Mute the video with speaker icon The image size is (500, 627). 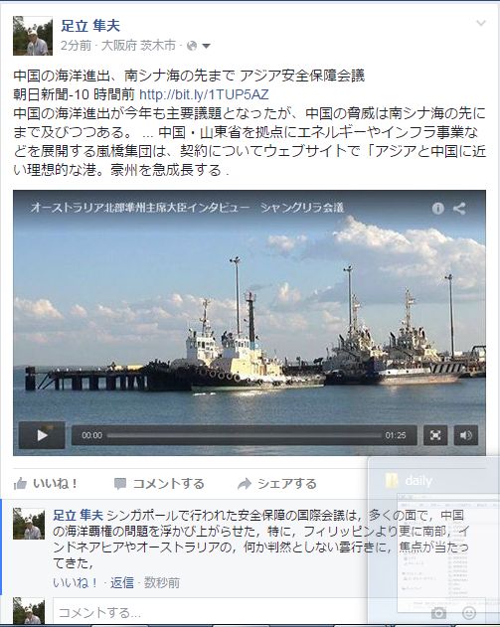466,435
